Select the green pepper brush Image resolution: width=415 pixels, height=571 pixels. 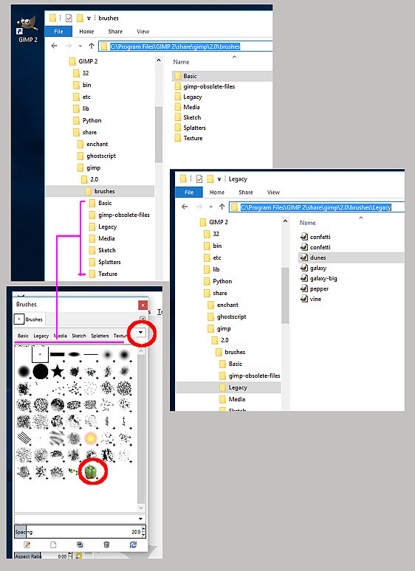90,471
